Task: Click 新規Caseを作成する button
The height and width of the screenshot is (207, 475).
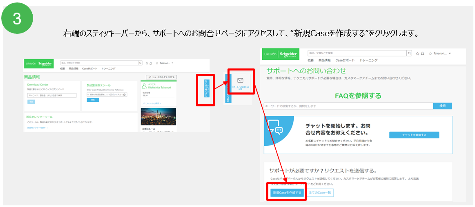Action: tap(287, 192)
